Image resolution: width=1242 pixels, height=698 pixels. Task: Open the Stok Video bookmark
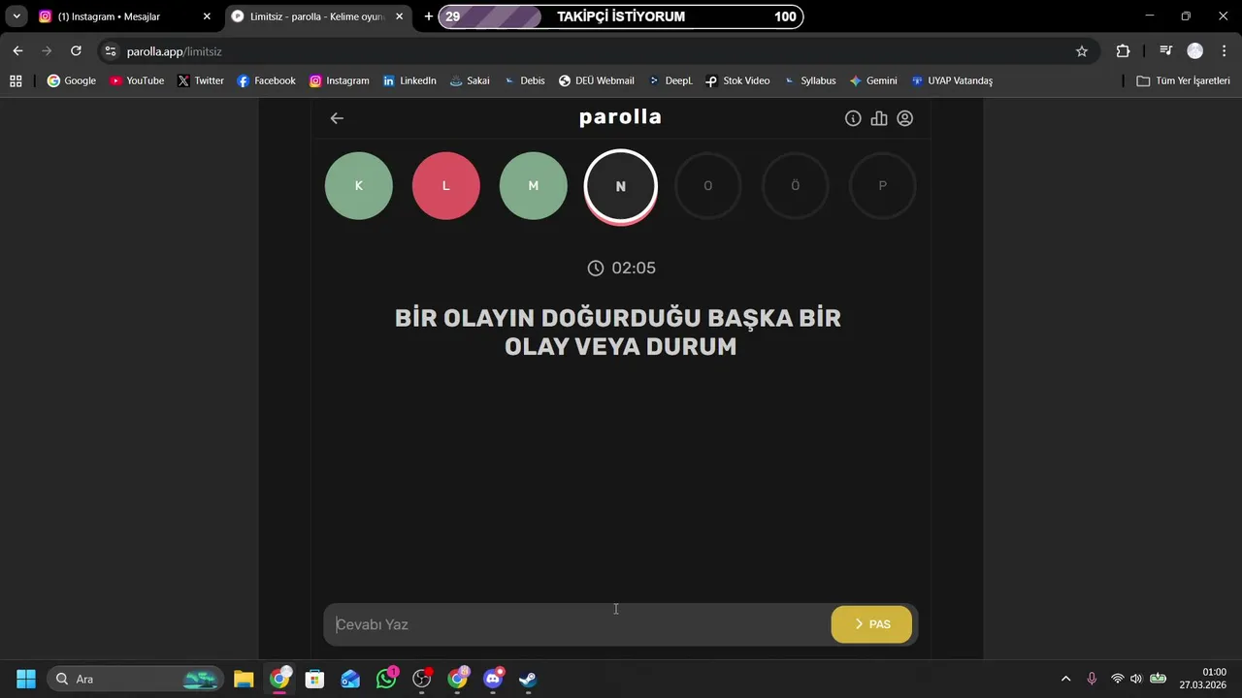[737, 81]
